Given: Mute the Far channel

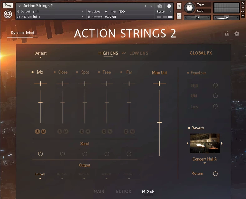Looking at the screenshot, I should [x=132, y=132].
